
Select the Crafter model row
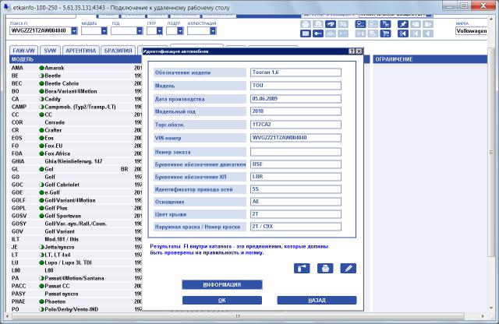(x=76, y=130)
